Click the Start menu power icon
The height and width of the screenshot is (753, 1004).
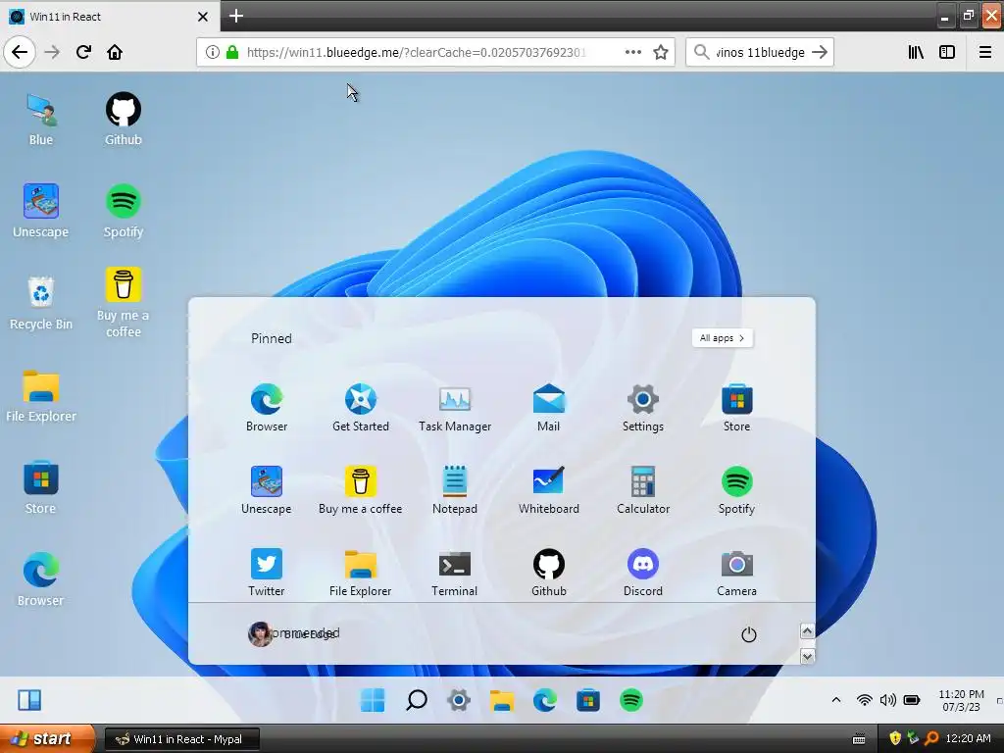[748, 634]
